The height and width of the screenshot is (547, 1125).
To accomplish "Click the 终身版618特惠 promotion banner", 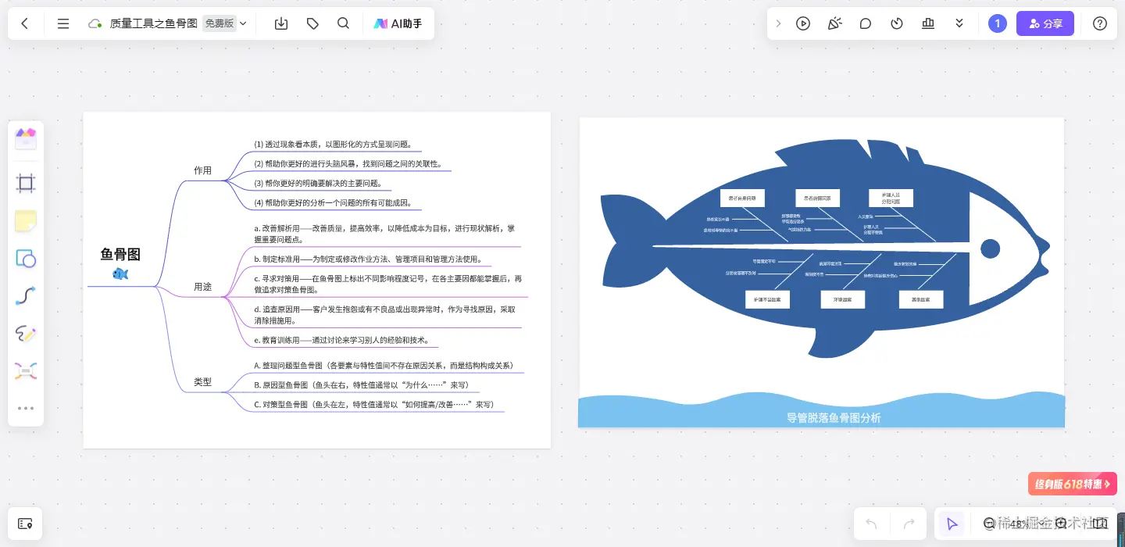I will 1073,484.
